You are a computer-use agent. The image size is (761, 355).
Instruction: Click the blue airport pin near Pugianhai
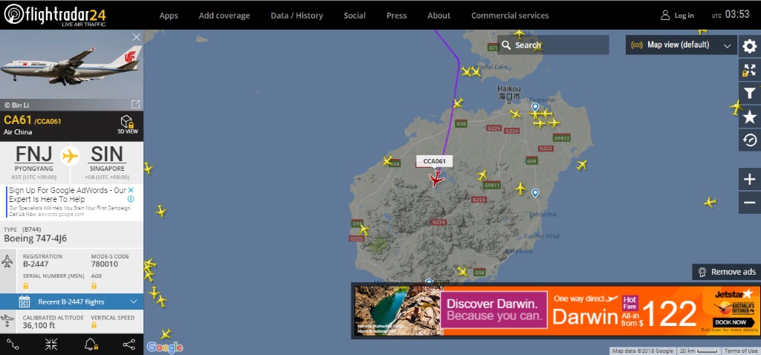(535, 107)
